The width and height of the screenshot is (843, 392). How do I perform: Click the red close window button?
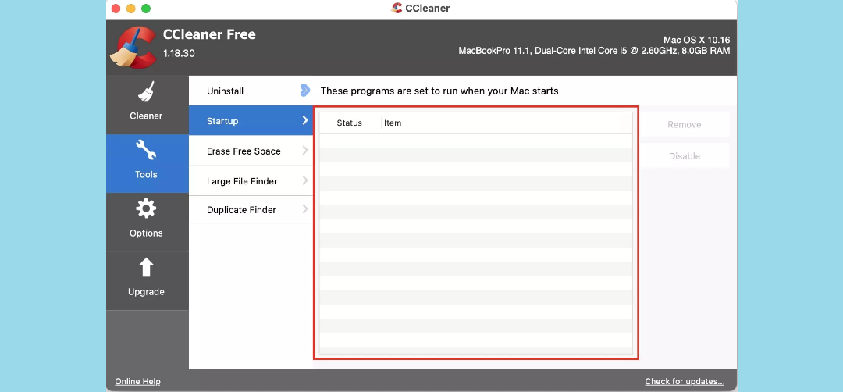[x=116, y=9]
